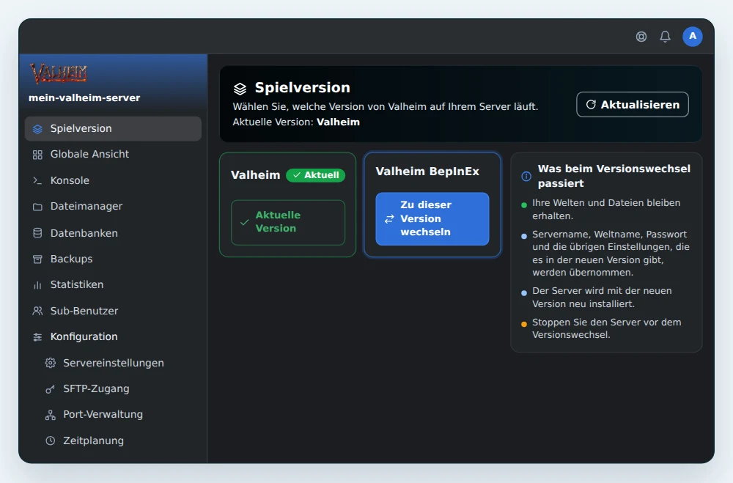The image size is (733, 483).
Task: Open the Konsole page
Action: click(x=113, y=180)
